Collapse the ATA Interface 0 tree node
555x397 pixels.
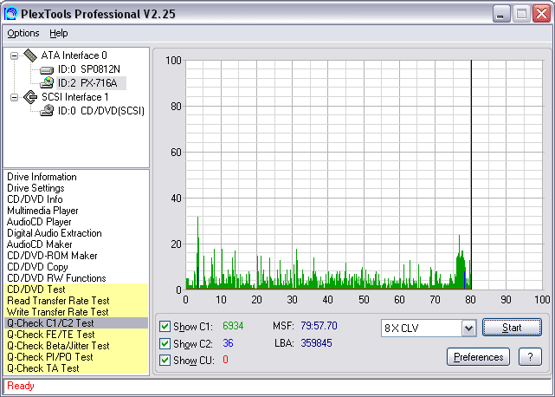tap(14, 55)
